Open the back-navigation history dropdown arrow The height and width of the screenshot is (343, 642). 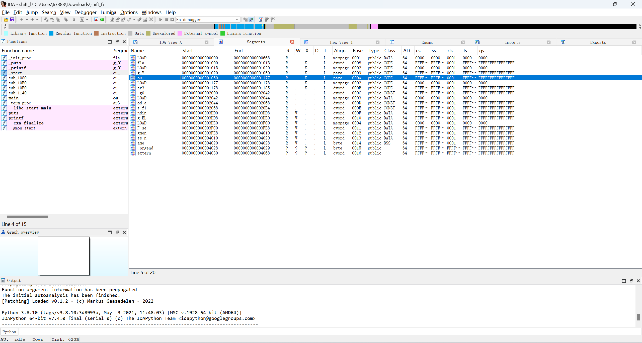[27, 20]
